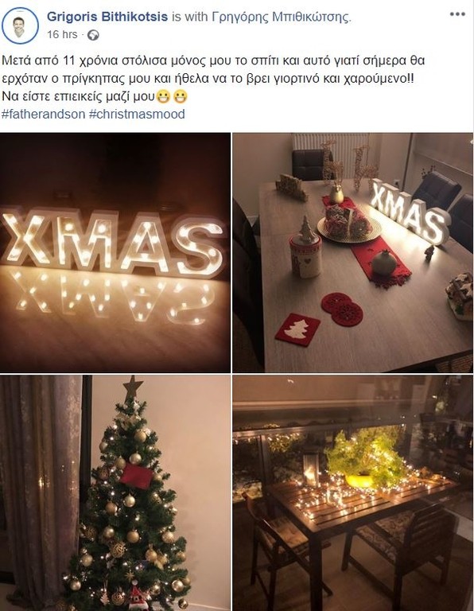This screenshot has width=474, height=611.
Task: View the glowing XMAS letters close-up photo
Action: tap(115, 252)
